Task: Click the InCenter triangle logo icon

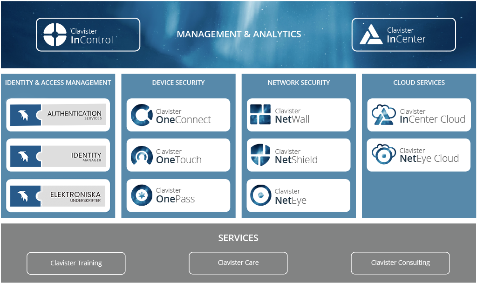Action: pyautogui.click(x=371, y=35)
